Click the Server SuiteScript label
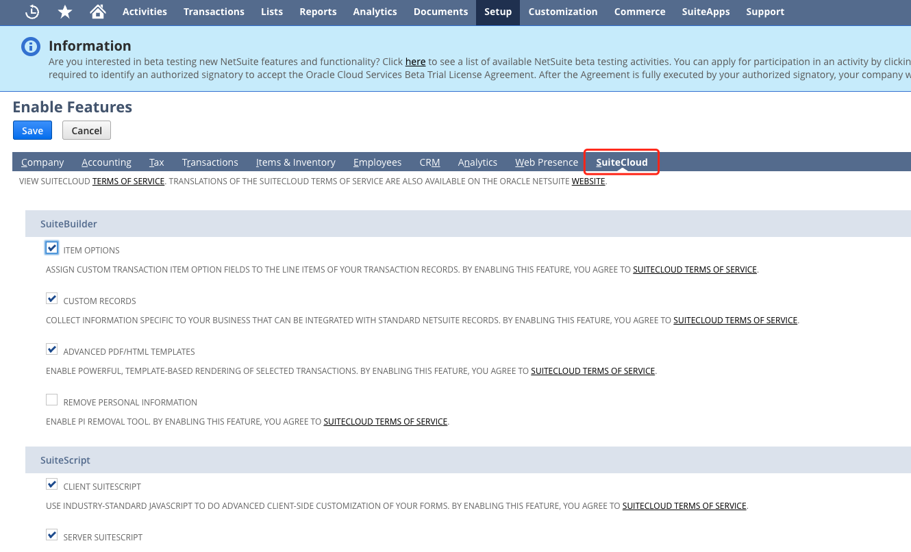The height and width of the screenshot is (552, 911). coord(103,538)
